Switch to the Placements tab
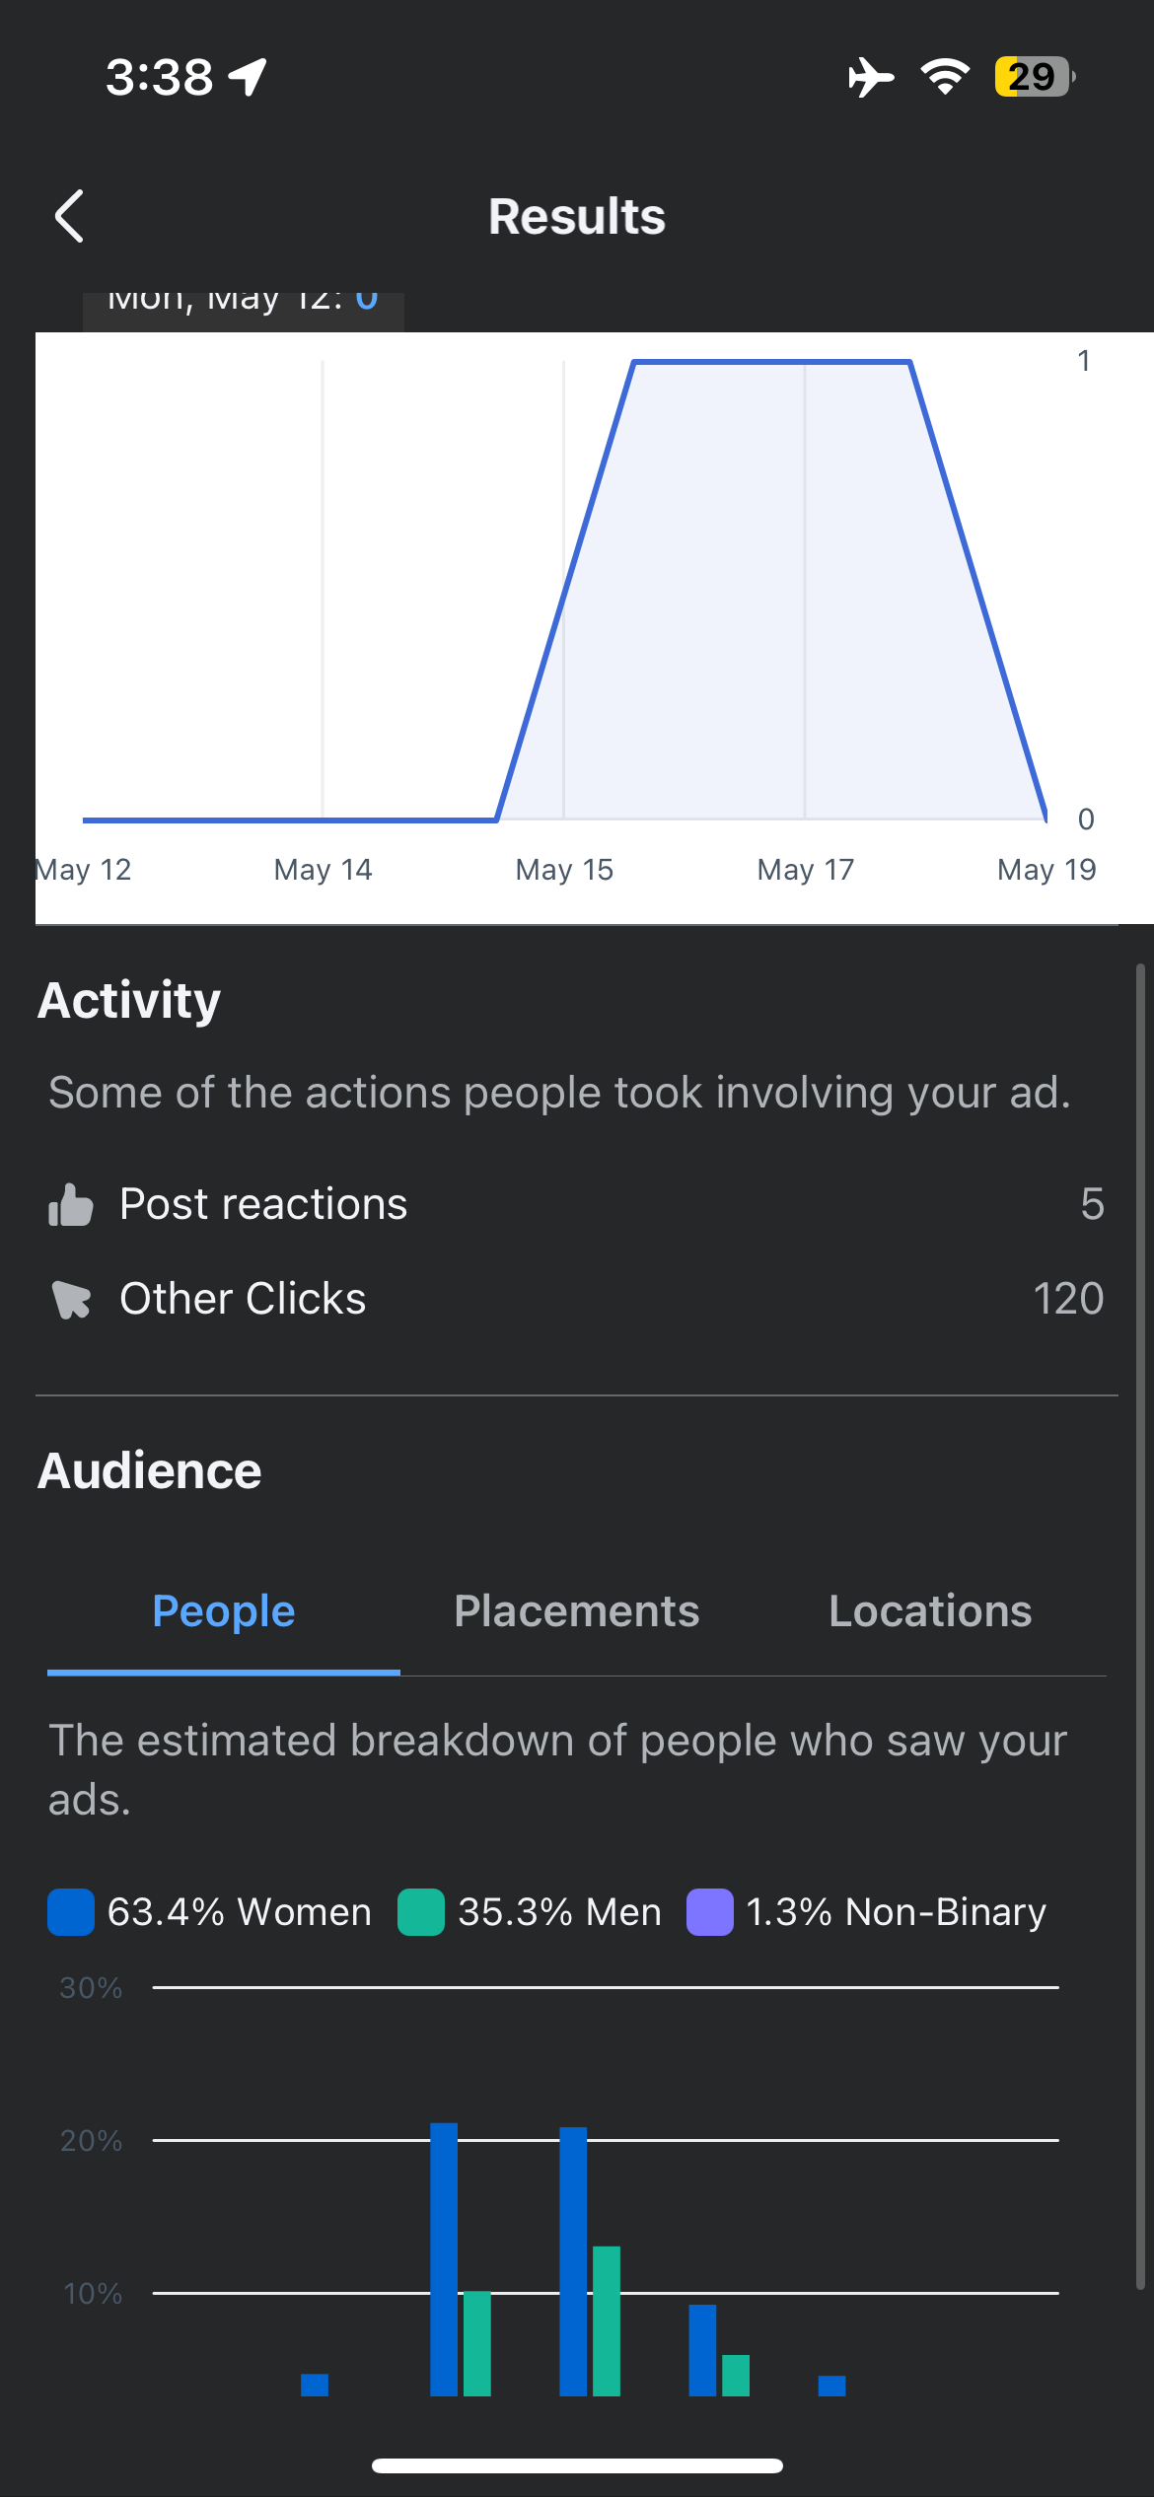This screenshot has width=1154, height=2497. point(576,1609)
